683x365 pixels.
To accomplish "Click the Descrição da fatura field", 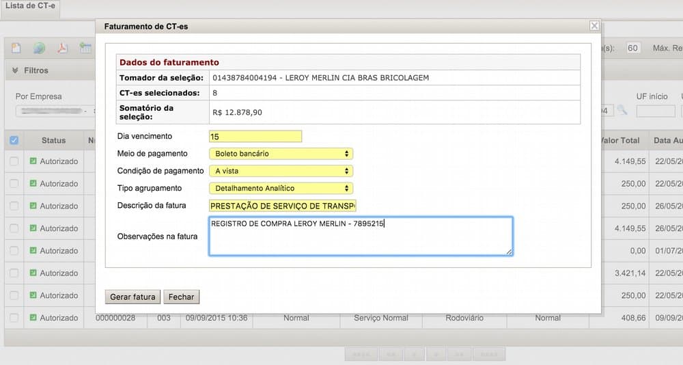I will coord(283,206).
